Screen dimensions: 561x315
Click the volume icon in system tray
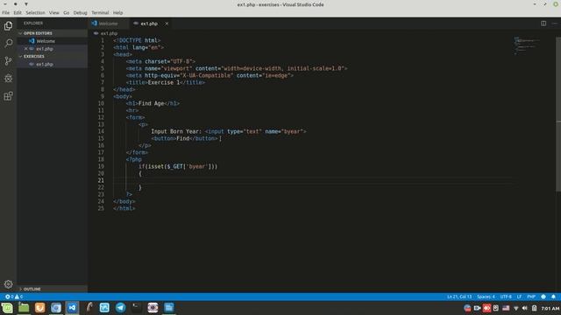[x=524, y=308]
